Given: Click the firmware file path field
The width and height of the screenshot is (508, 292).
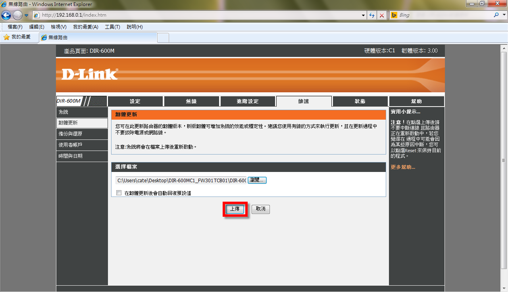Looking at the screenshot, I should click(181, 180).
